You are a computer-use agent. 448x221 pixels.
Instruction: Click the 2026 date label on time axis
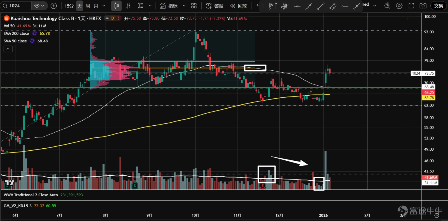(x=323, y=215)
